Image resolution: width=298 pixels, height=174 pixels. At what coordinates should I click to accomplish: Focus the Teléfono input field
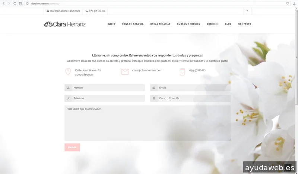coord(105,98)
